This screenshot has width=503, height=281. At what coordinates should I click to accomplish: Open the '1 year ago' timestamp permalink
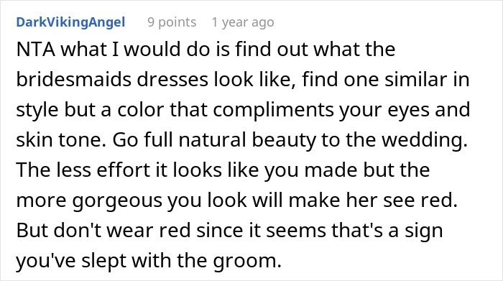243,22
